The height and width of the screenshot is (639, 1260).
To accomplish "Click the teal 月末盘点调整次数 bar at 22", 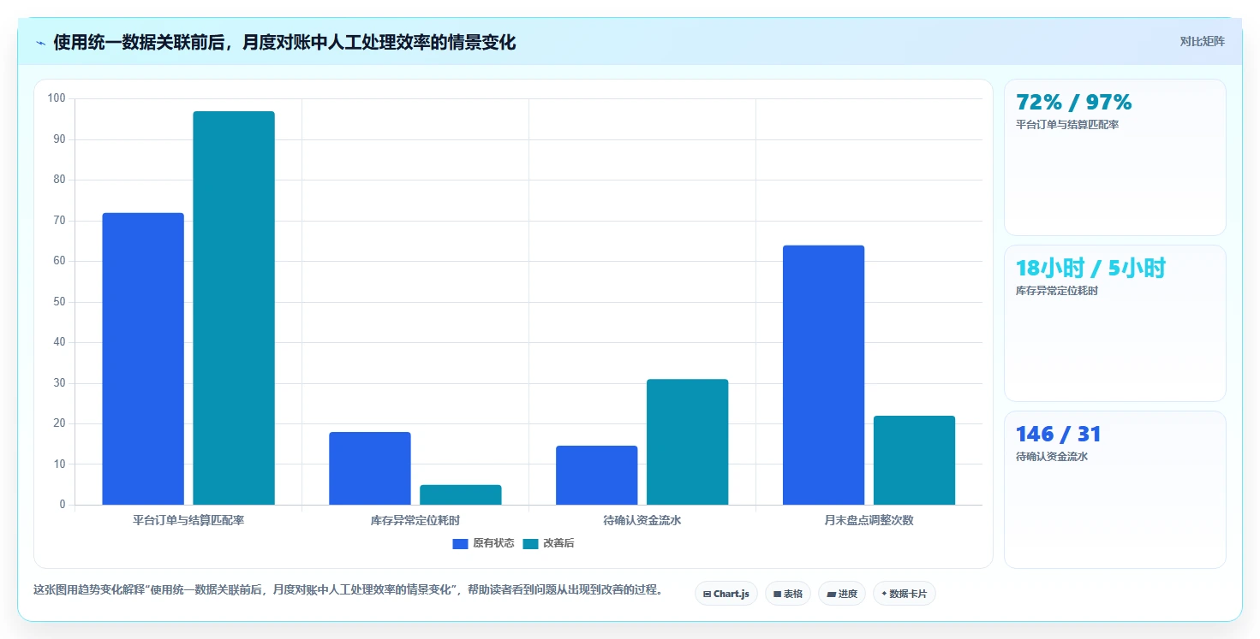I will coord(915,460).
